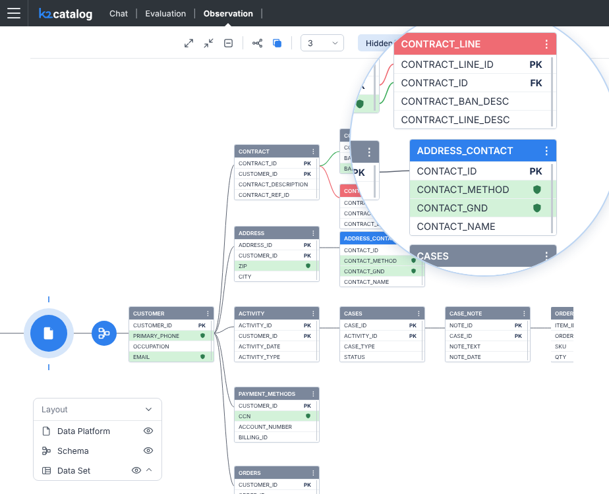
Task: Open the PAYMENT_METHODS table kebab menu
Action: (x=314, y=394)
